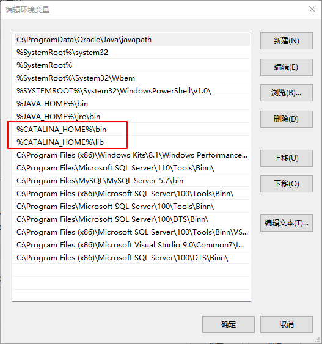Select the %SystemRoot%\system32 entry
Image resolution: width=322 pixels, height=344 pixels.
(x=131, y=52)
